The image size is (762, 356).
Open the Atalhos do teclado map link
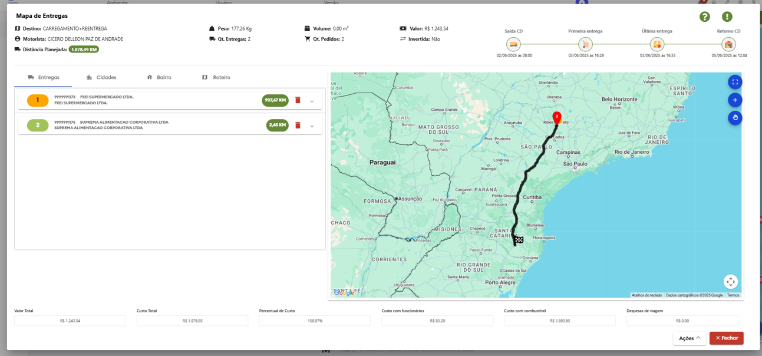coord(646,295)
